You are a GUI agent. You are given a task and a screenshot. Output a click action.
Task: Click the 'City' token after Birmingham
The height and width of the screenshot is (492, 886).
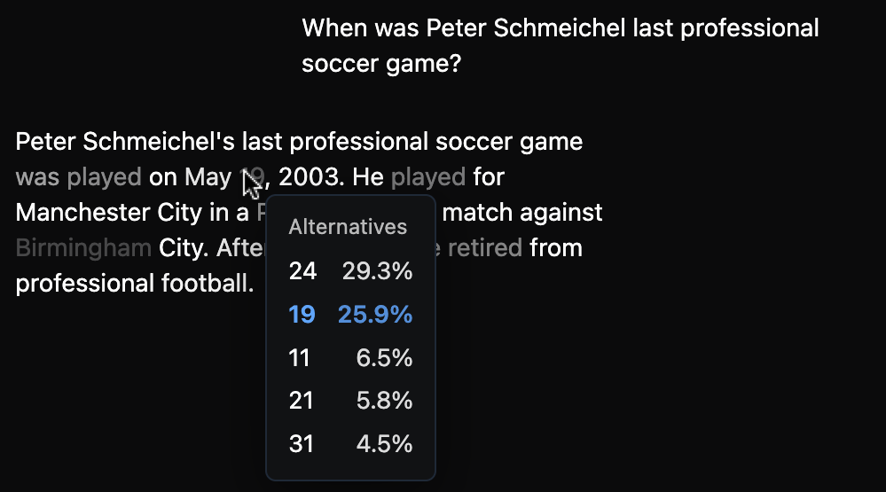tap(176, 249)
